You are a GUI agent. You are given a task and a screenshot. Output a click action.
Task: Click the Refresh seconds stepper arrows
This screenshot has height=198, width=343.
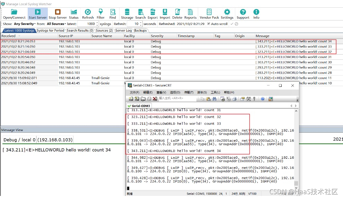[141, 24]
